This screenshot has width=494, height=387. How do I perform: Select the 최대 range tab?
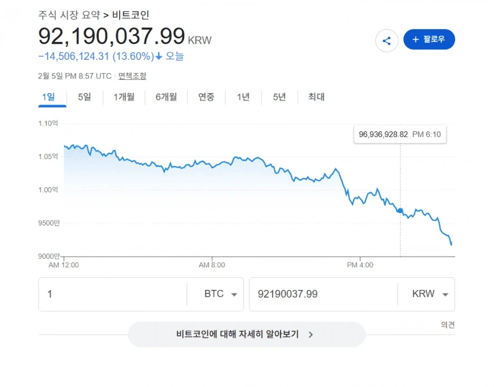tap(316, 97)
